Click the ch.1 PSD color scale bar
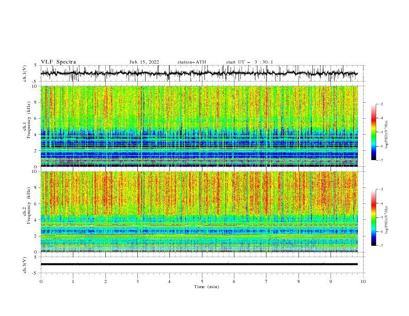Screen dimensions: 409x316 pos(374,132)
